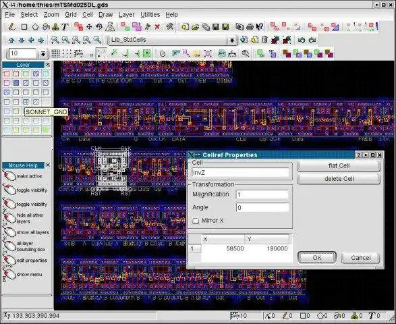This screenshot has height=324, width=396.
Task: Click the delete cell trash icon
Action: pyautogui.click(x=264, y=40)
